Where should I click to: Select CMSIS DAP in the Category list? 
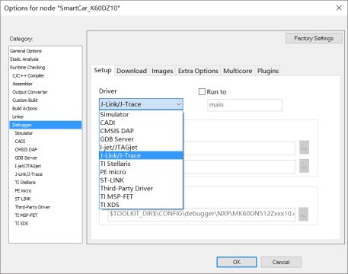pos(26,150)
